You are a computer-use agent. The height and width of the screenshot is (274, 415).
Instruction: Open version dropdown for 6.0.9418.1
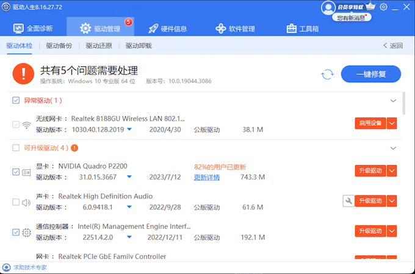click(129, 207)
